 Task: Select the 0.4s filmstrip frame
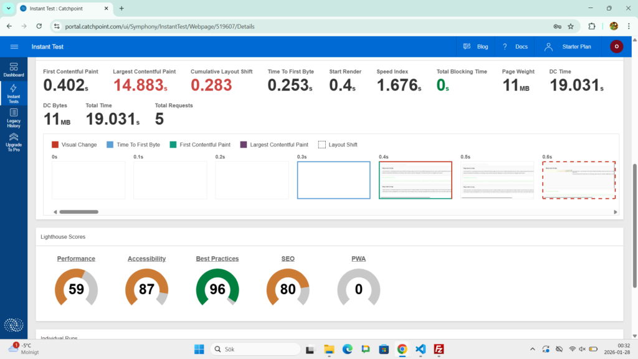[415, 180]
